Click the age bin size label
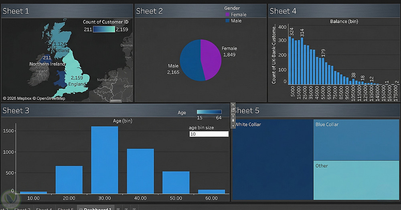 201,128
